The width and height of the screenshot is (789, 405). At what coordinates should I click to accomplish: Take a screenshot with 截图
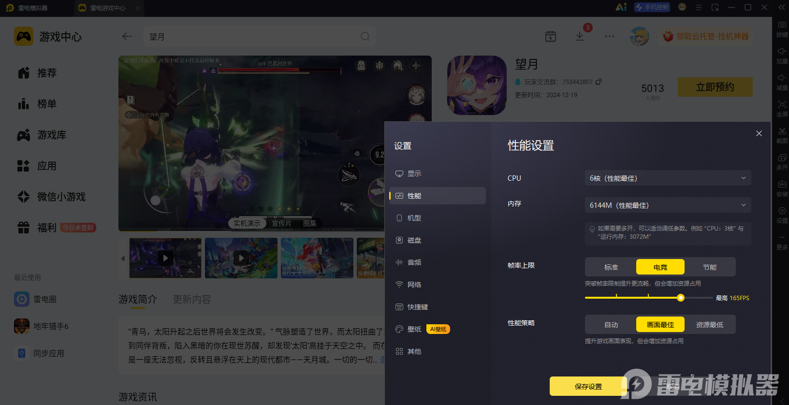tap(782, 135)
